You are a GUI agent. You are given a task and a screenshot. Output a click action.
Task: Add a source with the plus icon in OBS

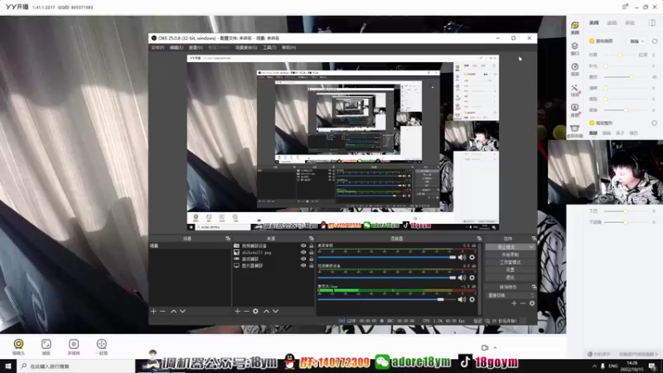coord(237,312)
